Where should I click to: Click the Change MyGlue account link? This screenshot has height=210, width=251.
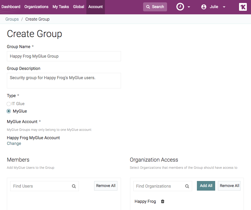point(14,143)
